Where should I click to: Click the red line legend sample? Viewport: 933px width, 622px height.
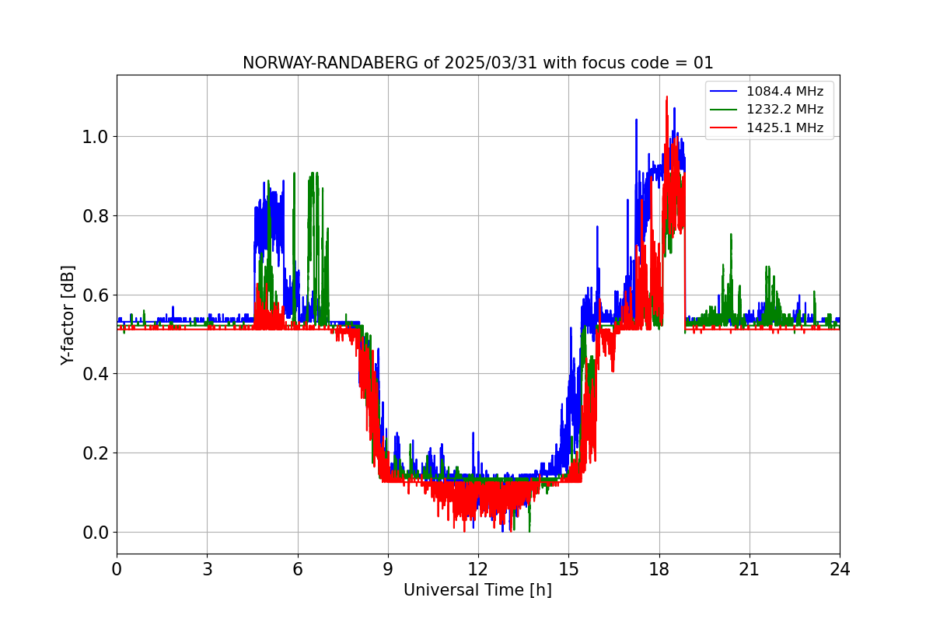pos(724,128)
